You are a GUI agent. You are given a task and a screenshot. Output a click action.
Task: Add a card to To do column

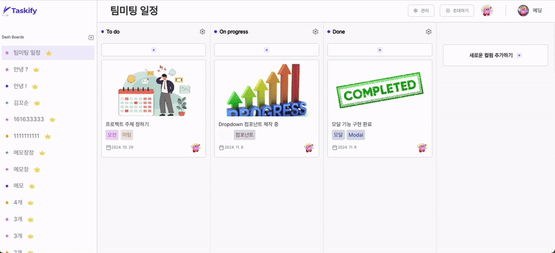click(153, 50)
